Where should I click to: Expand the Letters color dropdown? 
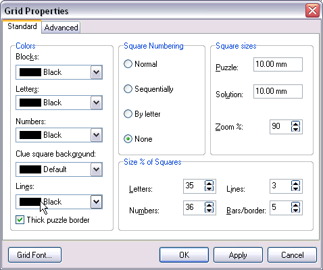97,103
